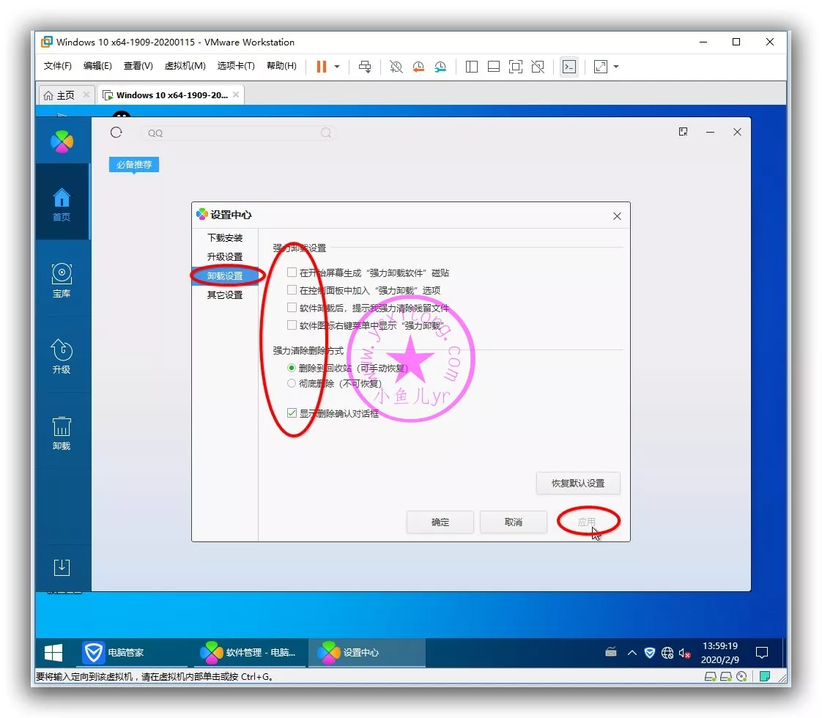Click the refresh icon beside the search box
The height and width of the screenshot is (718, 822).
point(116,133)
